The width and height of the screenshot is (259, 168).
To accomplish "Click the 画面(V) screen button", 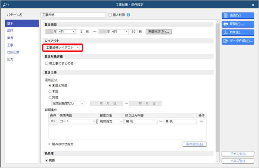I will [x=238, y=16].
